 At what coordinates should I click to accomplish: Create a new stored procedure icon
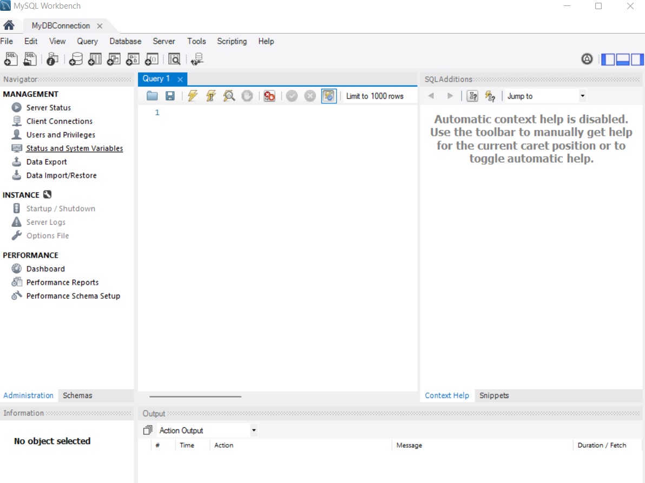tap(133, 60)
